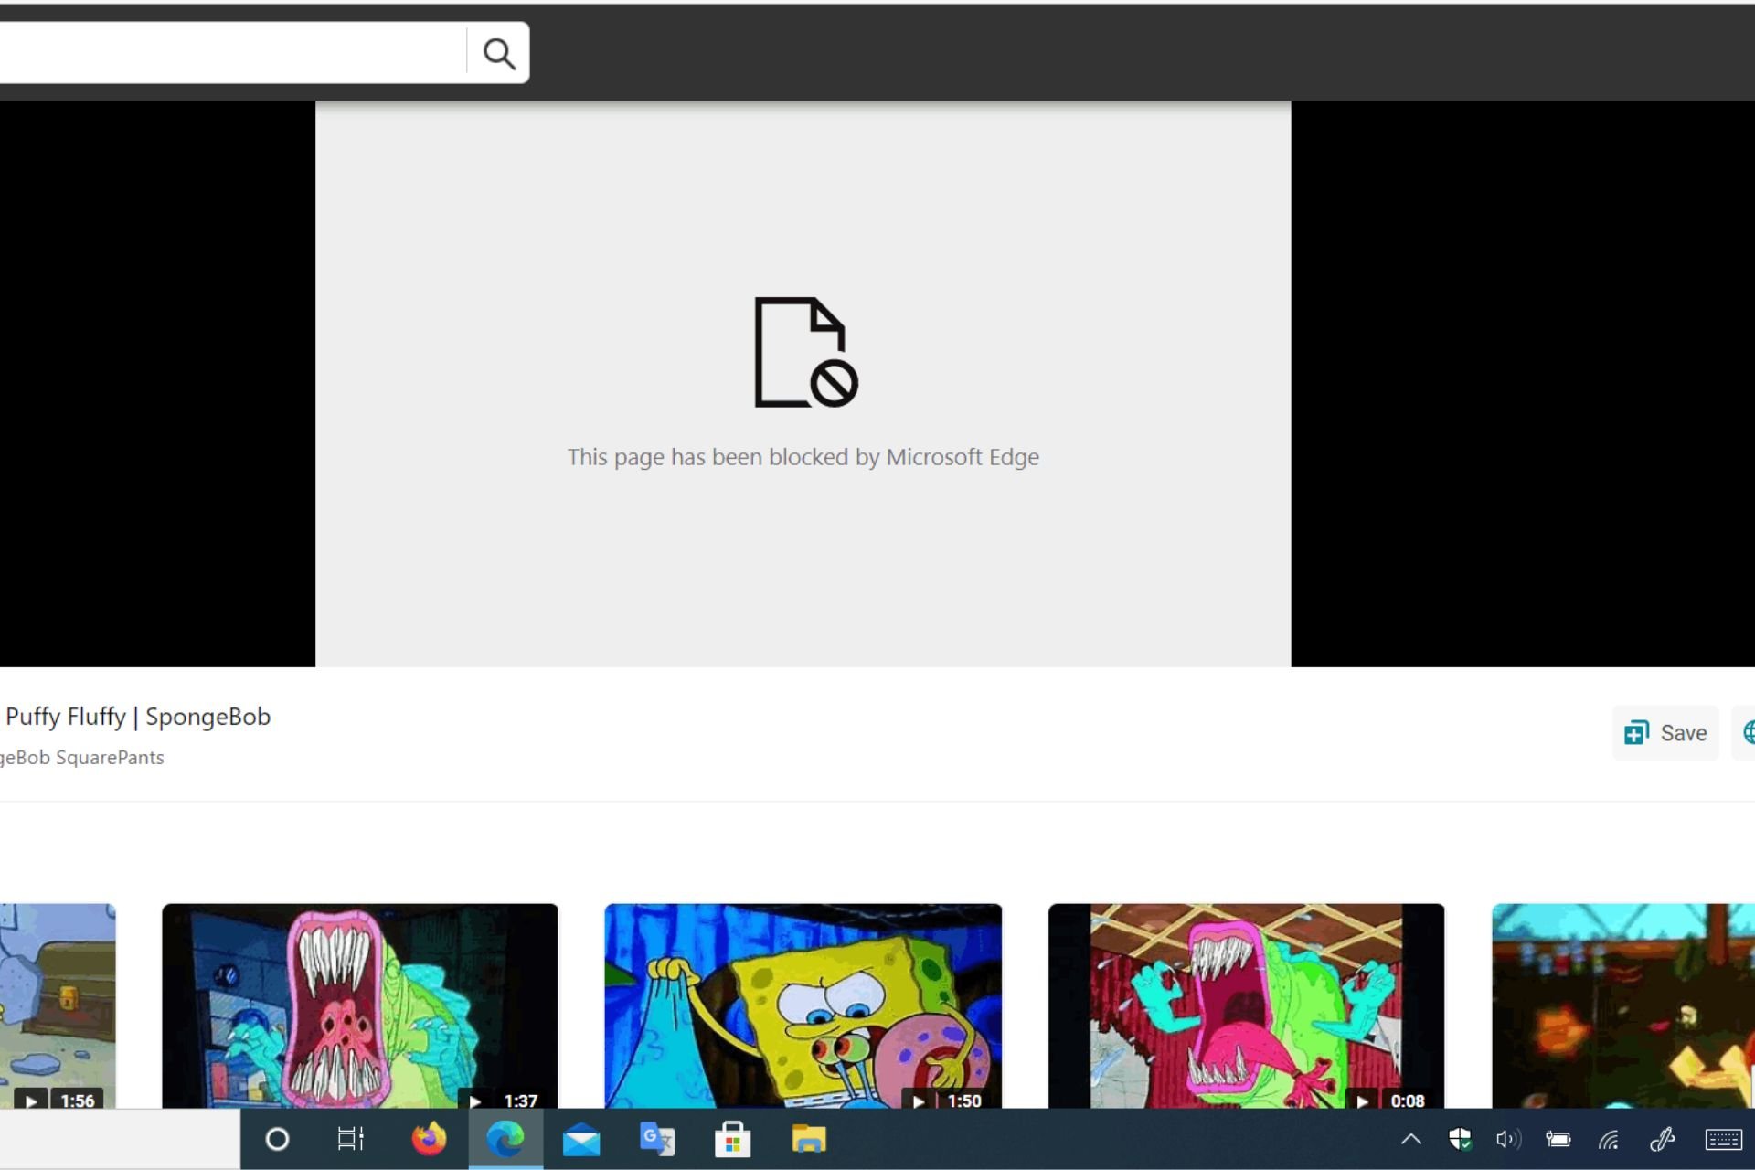Open File Explorer from taskbar

808,1139
